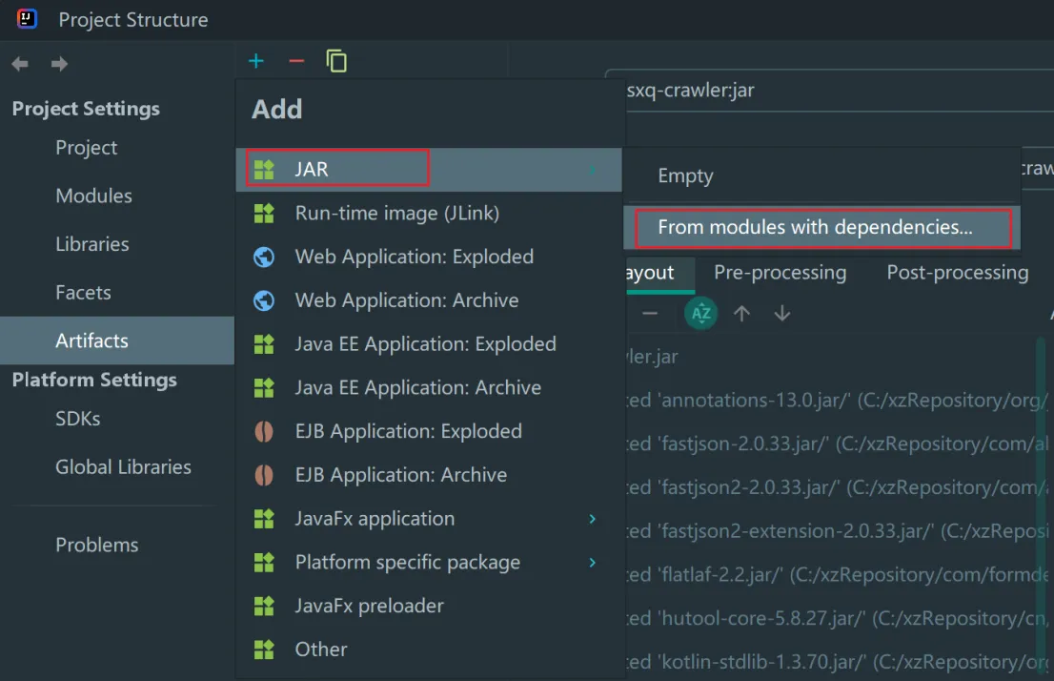Click the JAR artifact type icon

[264, 170]
